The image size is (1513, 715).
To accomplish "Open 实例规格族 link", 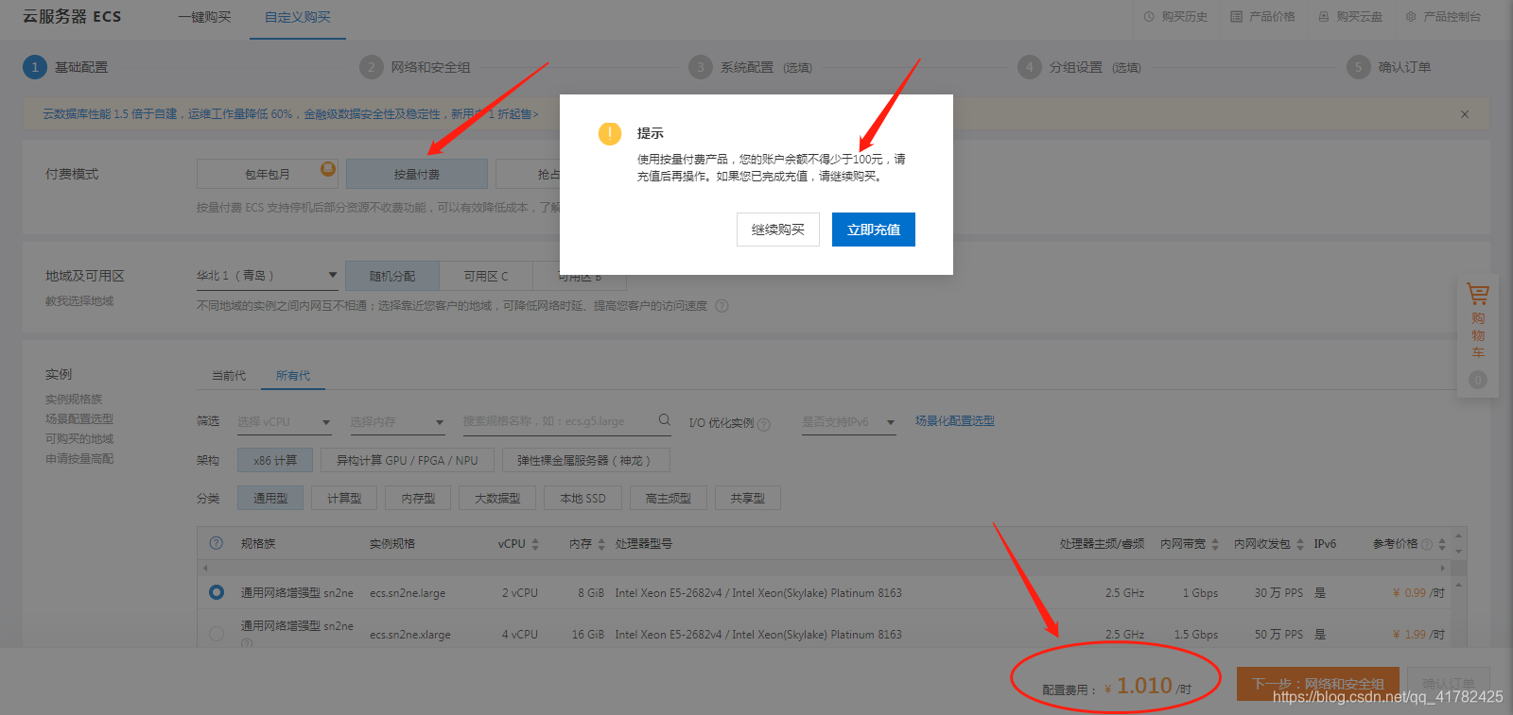I will [74, 400].
